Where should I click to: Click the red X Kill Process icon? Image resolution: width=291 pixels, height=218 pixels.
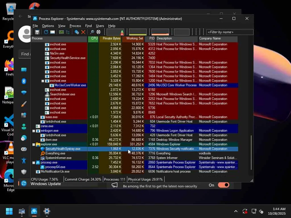[x=83, y=32]
